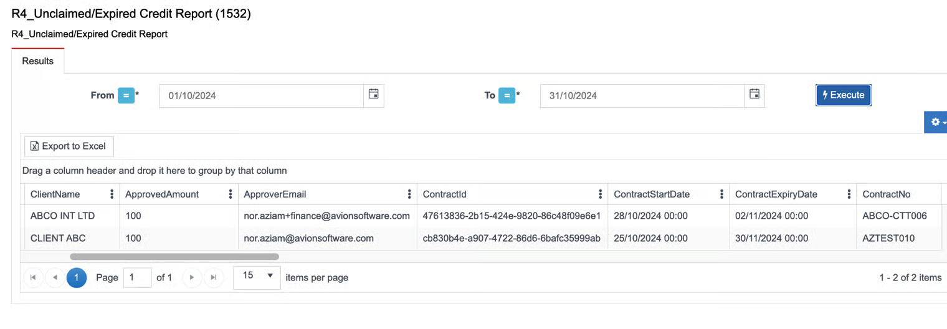Viewport: 947px width, 329px height.
Task: Open ClientName column options menu
Action: click(x=112, y=194)
